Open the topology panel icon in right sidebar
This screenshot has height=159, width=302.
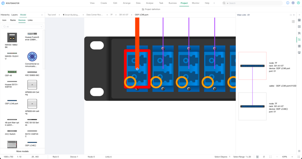coord(299,33)
